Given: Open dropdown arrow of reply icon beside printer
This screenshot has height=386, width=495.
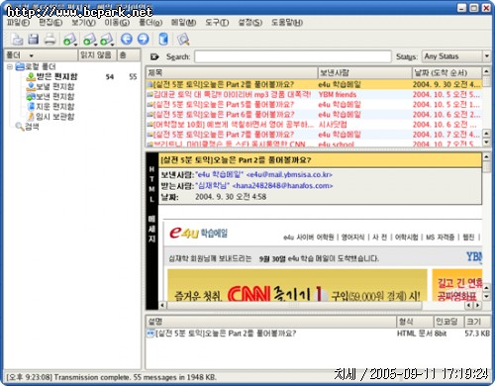Looking at the screenshot, I should click(76, 44).
